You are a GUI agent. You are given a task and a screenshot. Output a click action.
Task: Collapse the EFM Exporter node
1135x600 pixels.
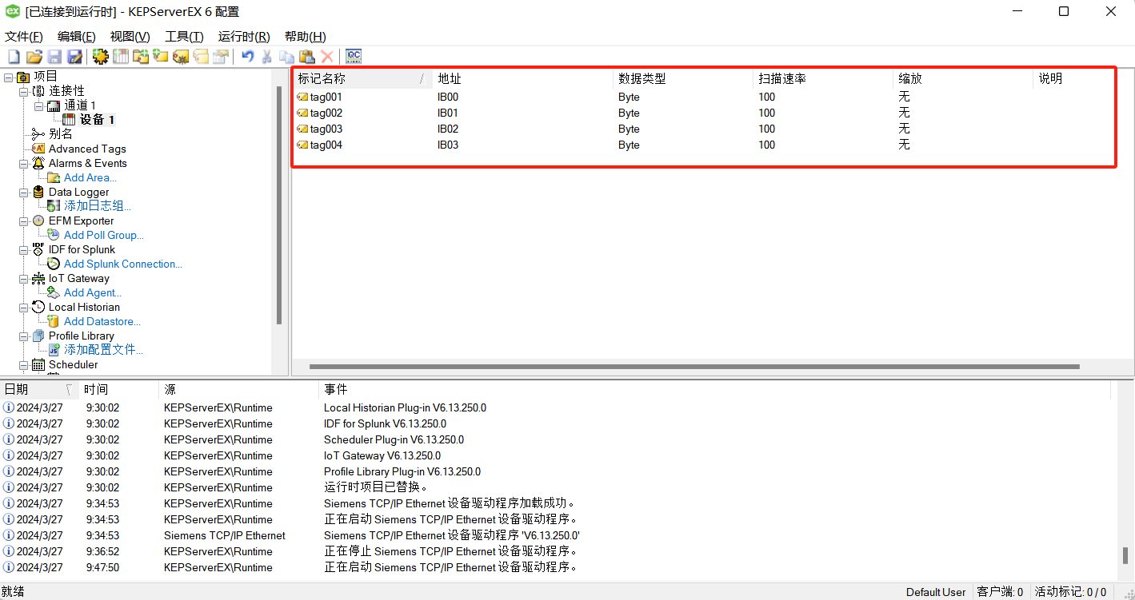pyautogui.click(x=23, y=221)
